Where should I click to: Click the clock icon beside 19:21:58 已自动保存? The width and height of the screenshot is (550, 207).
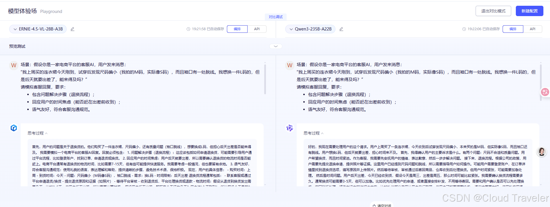pyautogui.click(x=188, y=29)
